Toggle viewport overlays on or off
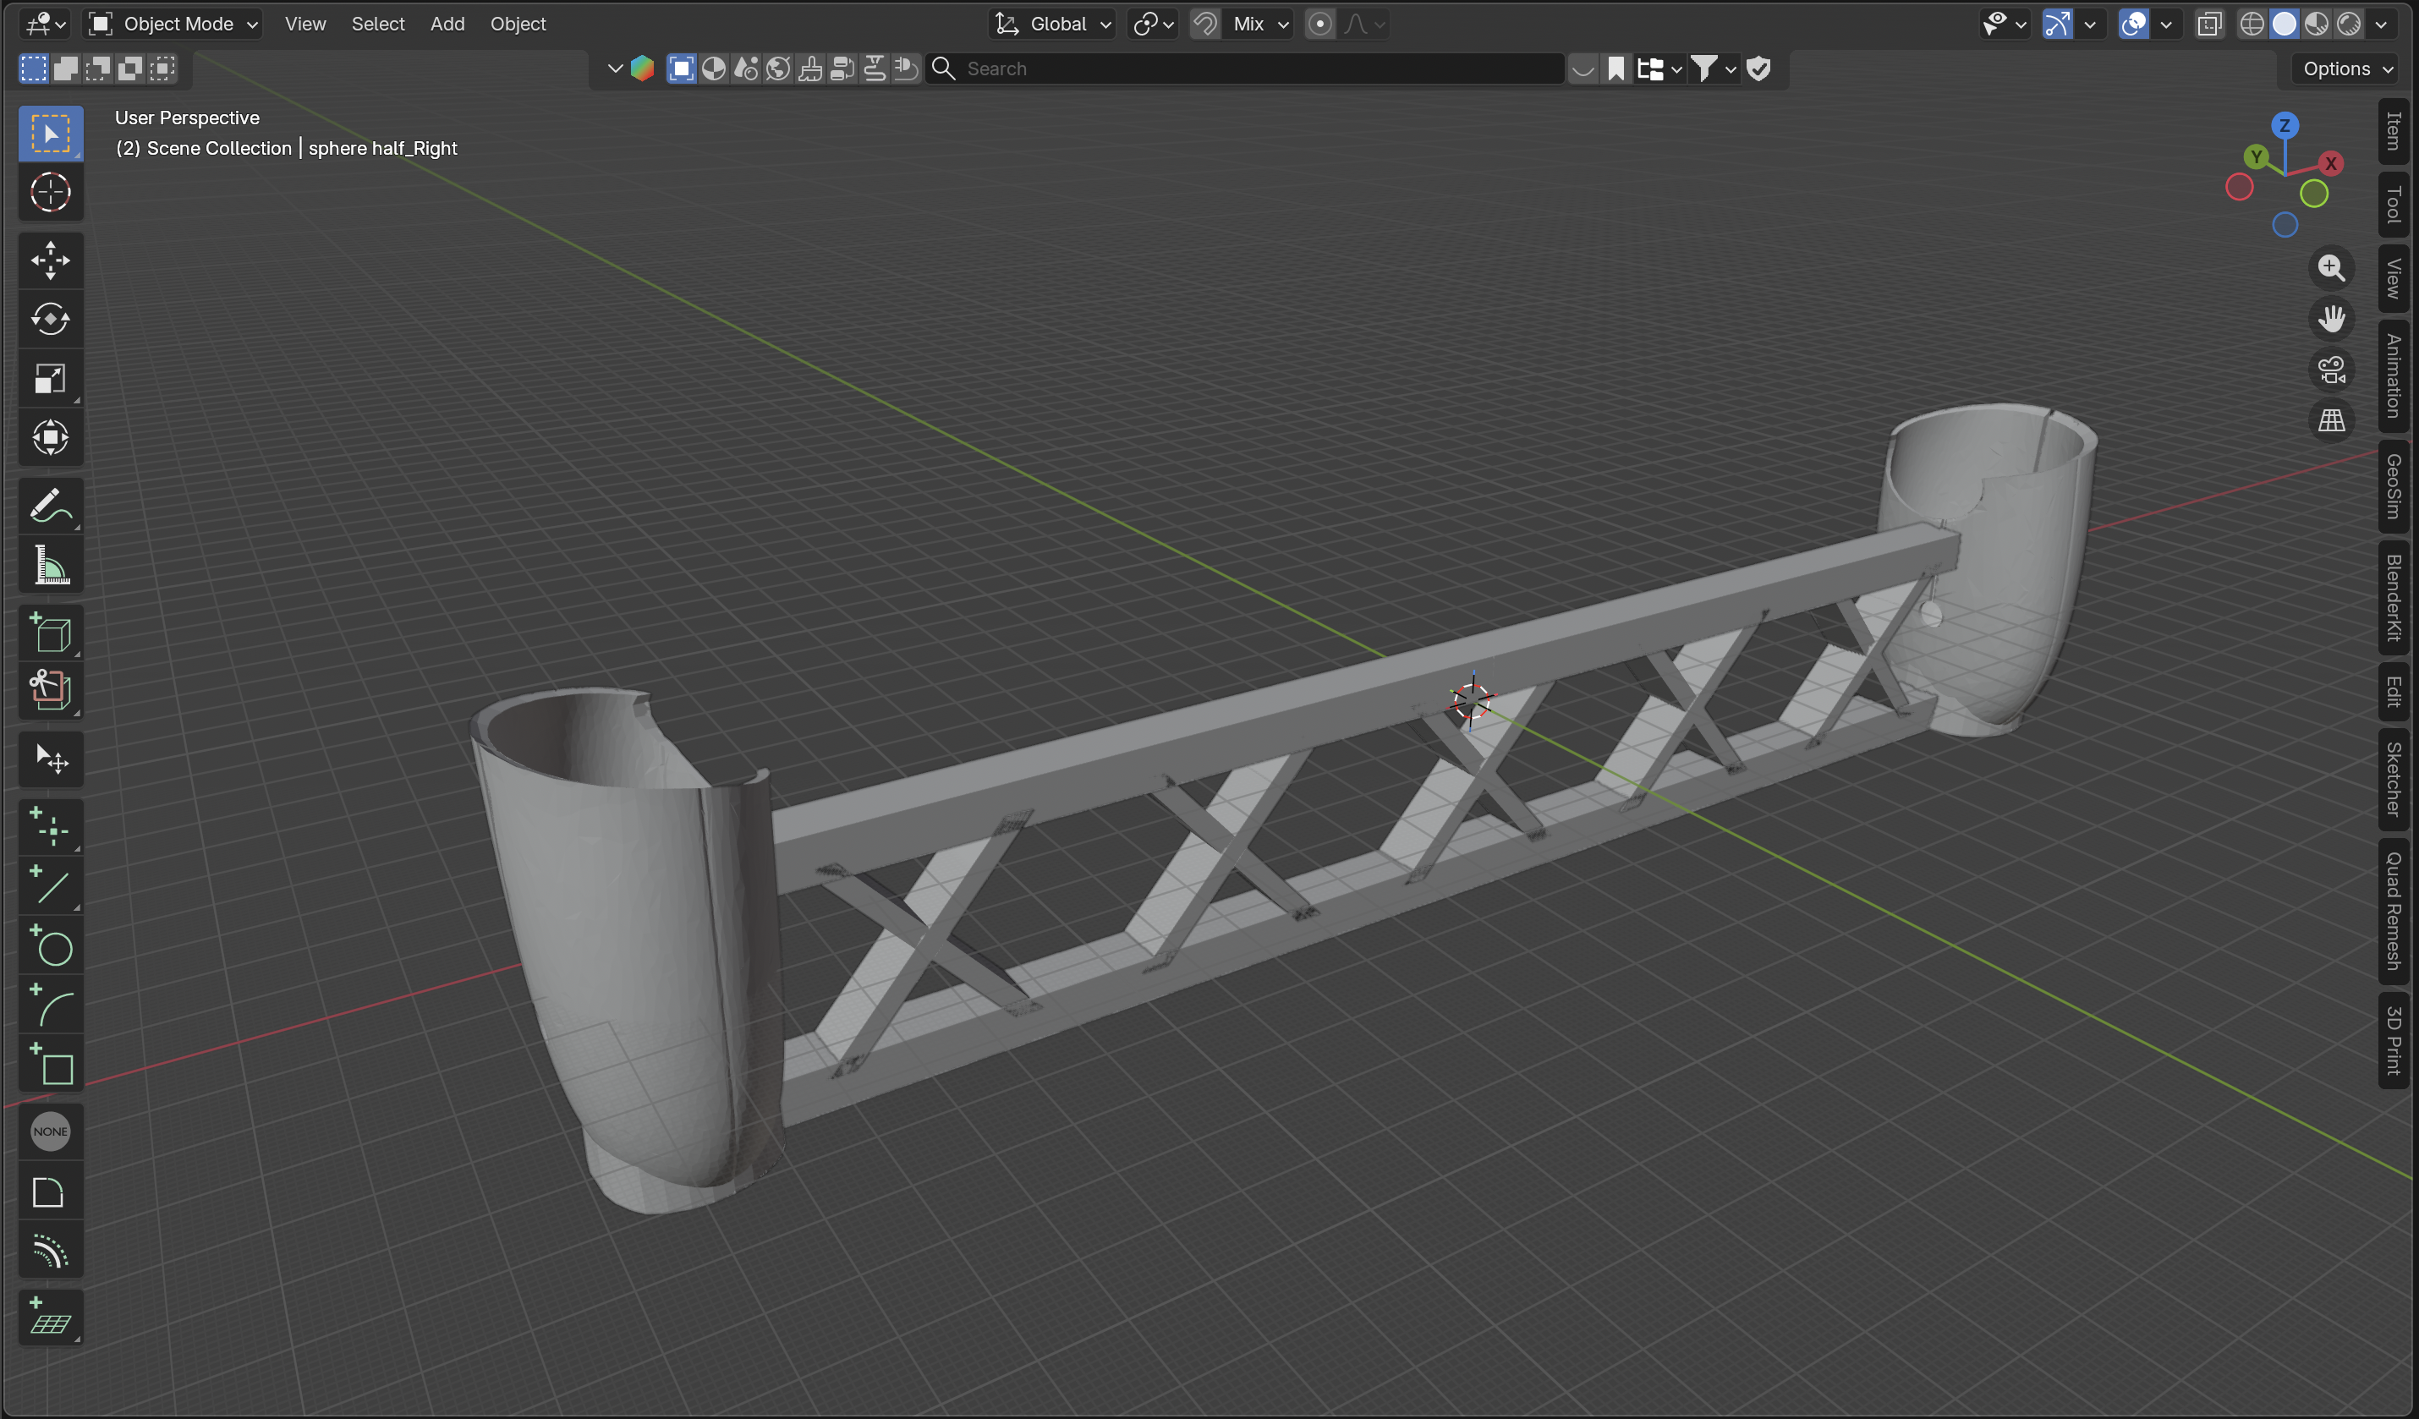Viewport: 2419px width, 1419px height. click(2133, 24)
